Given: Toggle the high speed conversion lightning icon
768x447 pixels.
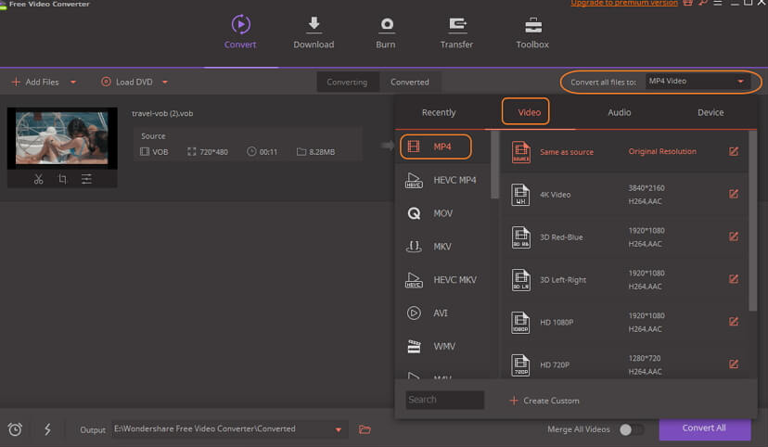Looking at the screenshot, I should point(47,429).
